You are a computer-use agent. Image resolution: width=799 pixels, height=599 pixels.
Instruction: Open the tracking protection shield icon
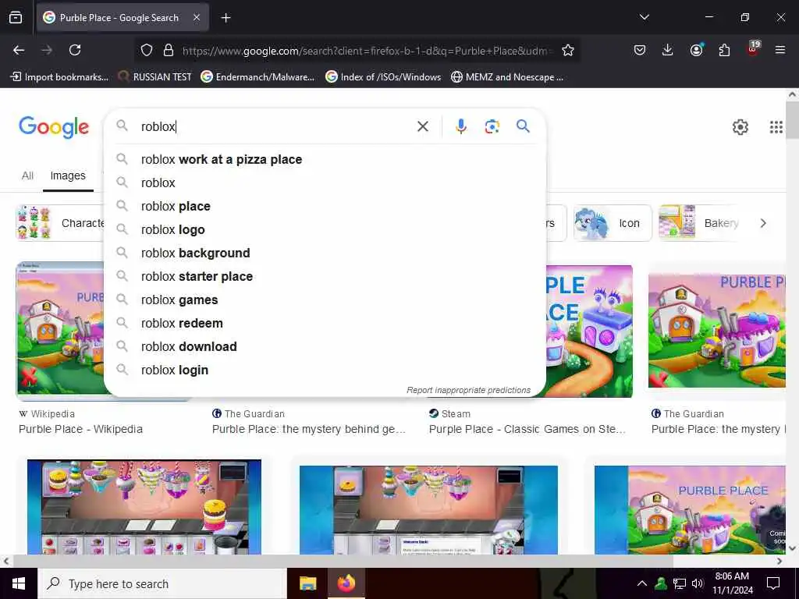[147, 50]
